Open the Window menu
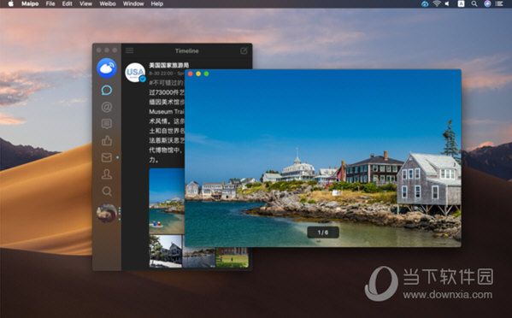 [x=133, y=4]
